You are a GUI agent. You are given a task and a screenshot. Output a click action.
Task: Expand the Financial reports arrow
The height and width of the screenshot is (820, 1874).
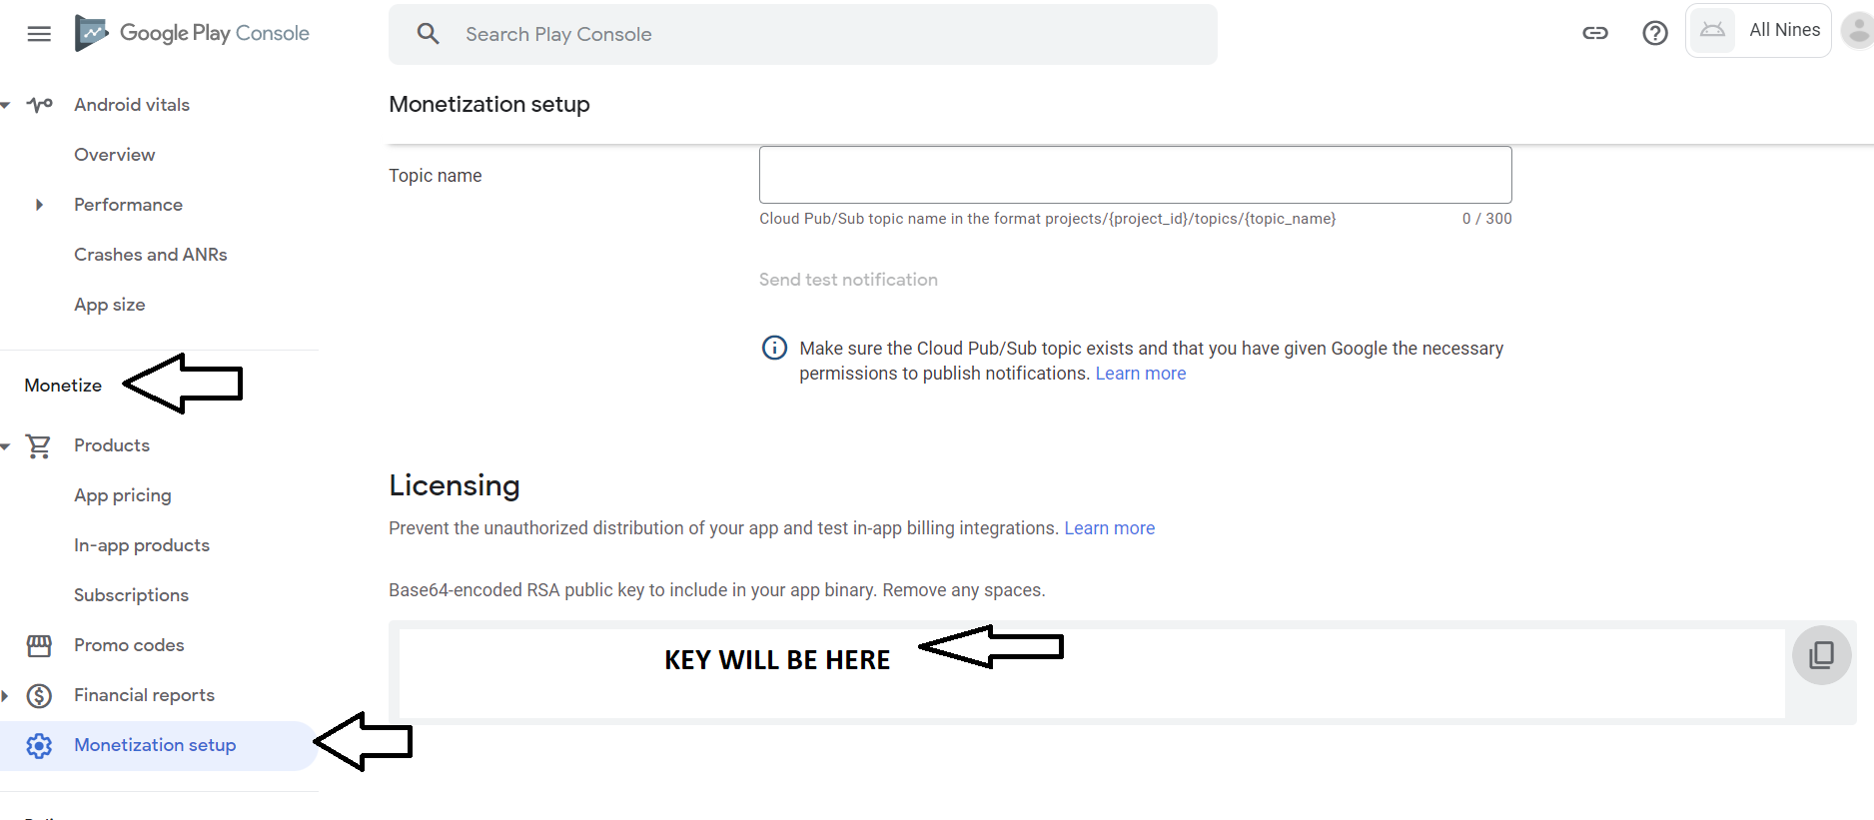click(x=5, y=695)
